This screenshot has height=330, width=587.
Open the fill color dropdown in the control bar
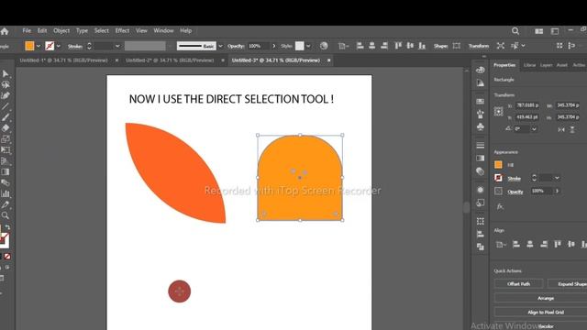pos(39,46)
